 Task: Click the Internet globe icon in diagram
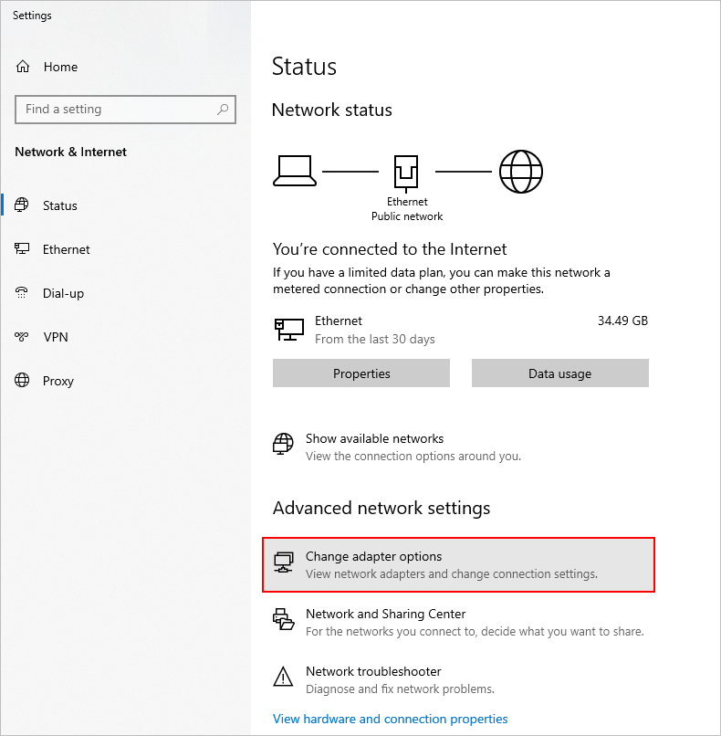point(521,172)
